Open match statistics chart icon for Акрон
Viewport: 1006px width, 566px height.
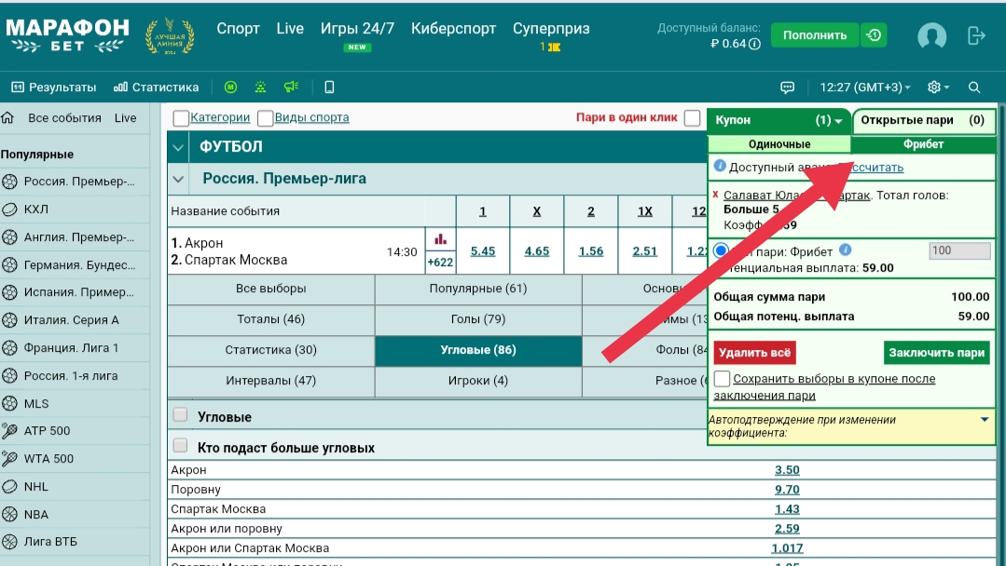pyautogui.click(x=440, y=239)
